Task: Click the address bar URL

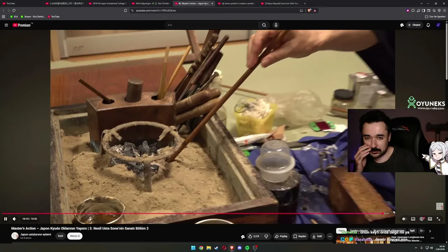Action: (156, 10)
